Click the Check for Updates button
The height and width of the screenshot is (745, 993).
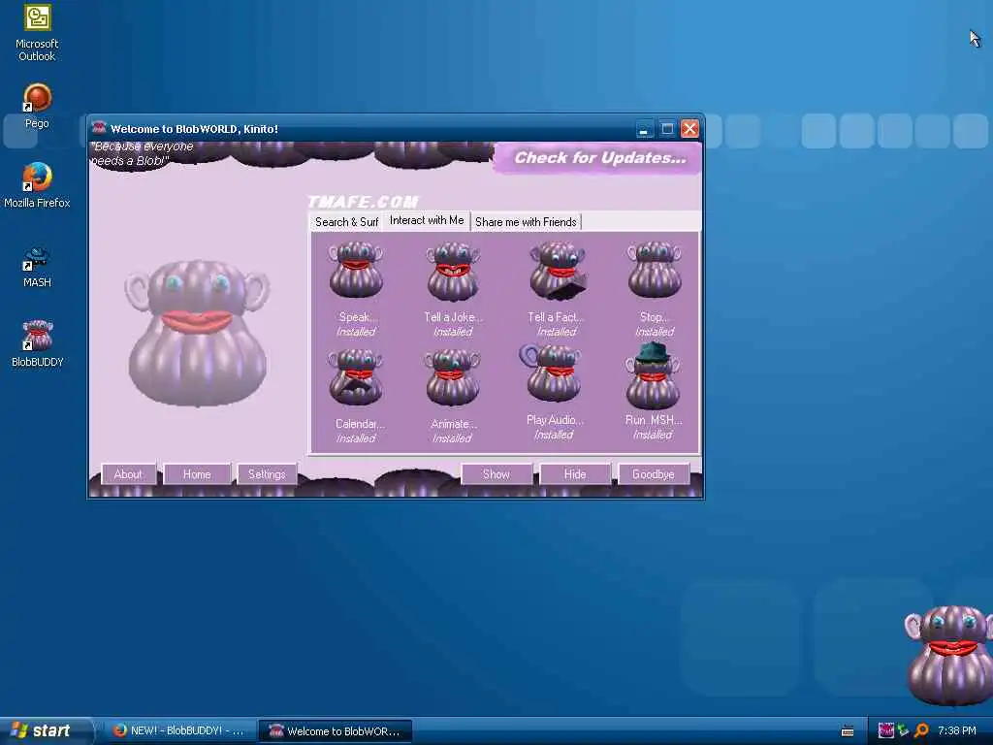tap(598, 158)
